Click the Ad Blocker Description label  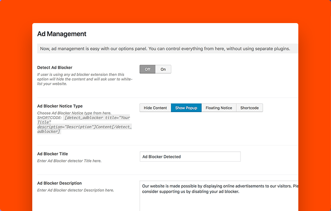coord(60,183)
